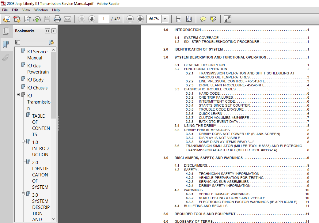Click the bookmarks scrollbar down arrow
Viewport: 319px width, 223px height.
54,219
